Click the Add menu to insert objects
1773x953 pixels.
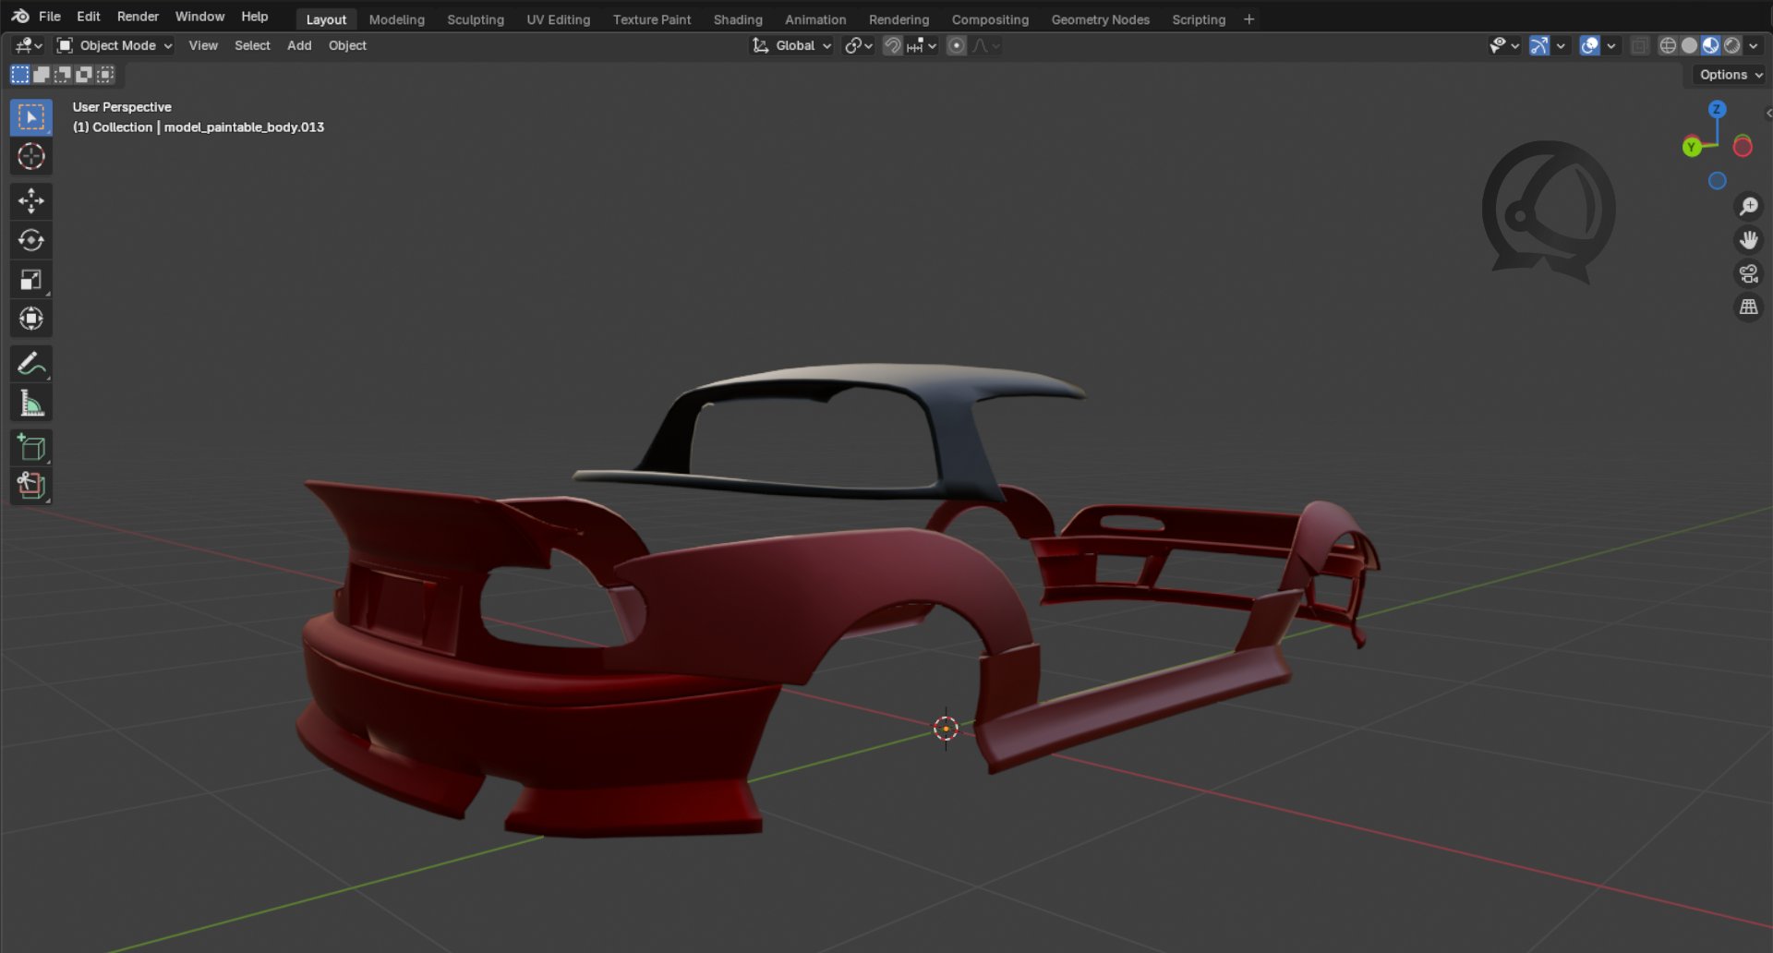click(x=298, y=45)
